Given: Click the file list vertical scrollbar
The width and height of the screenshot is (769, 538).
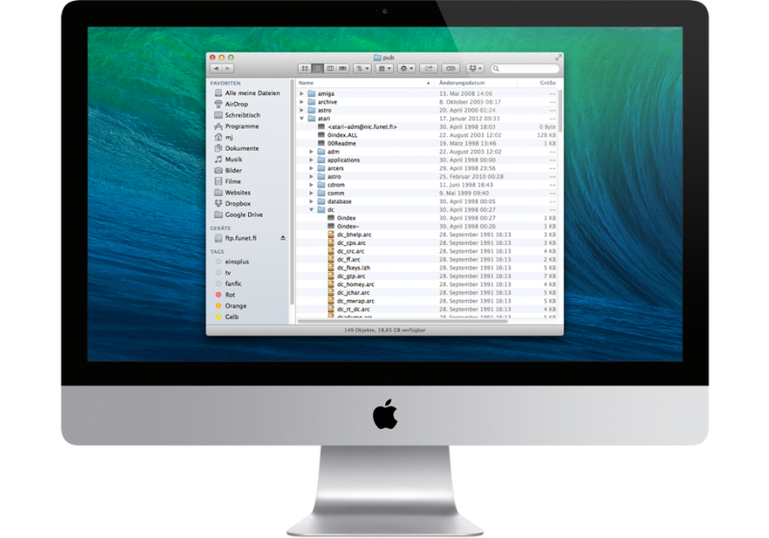Looking at the screenshot, I should 560,110.
